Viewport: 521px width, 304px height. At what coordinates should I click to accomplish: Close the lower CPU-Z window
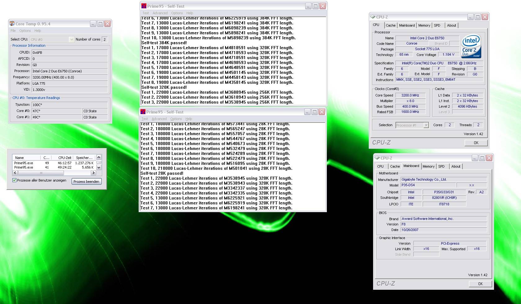(489, 158)
